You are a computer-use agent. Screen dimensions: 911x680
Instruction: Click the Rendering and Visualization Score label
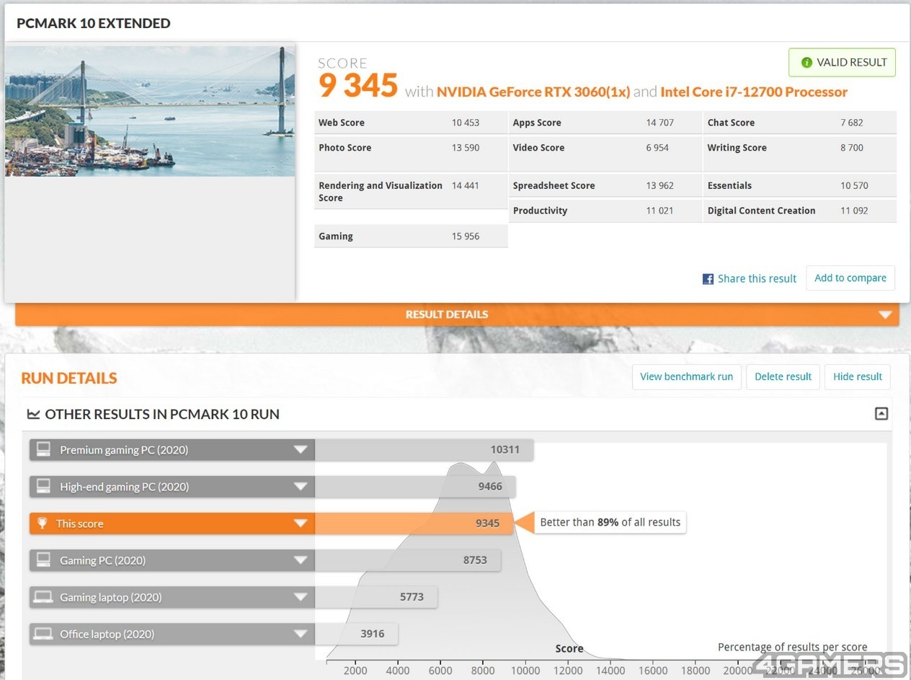381,192
